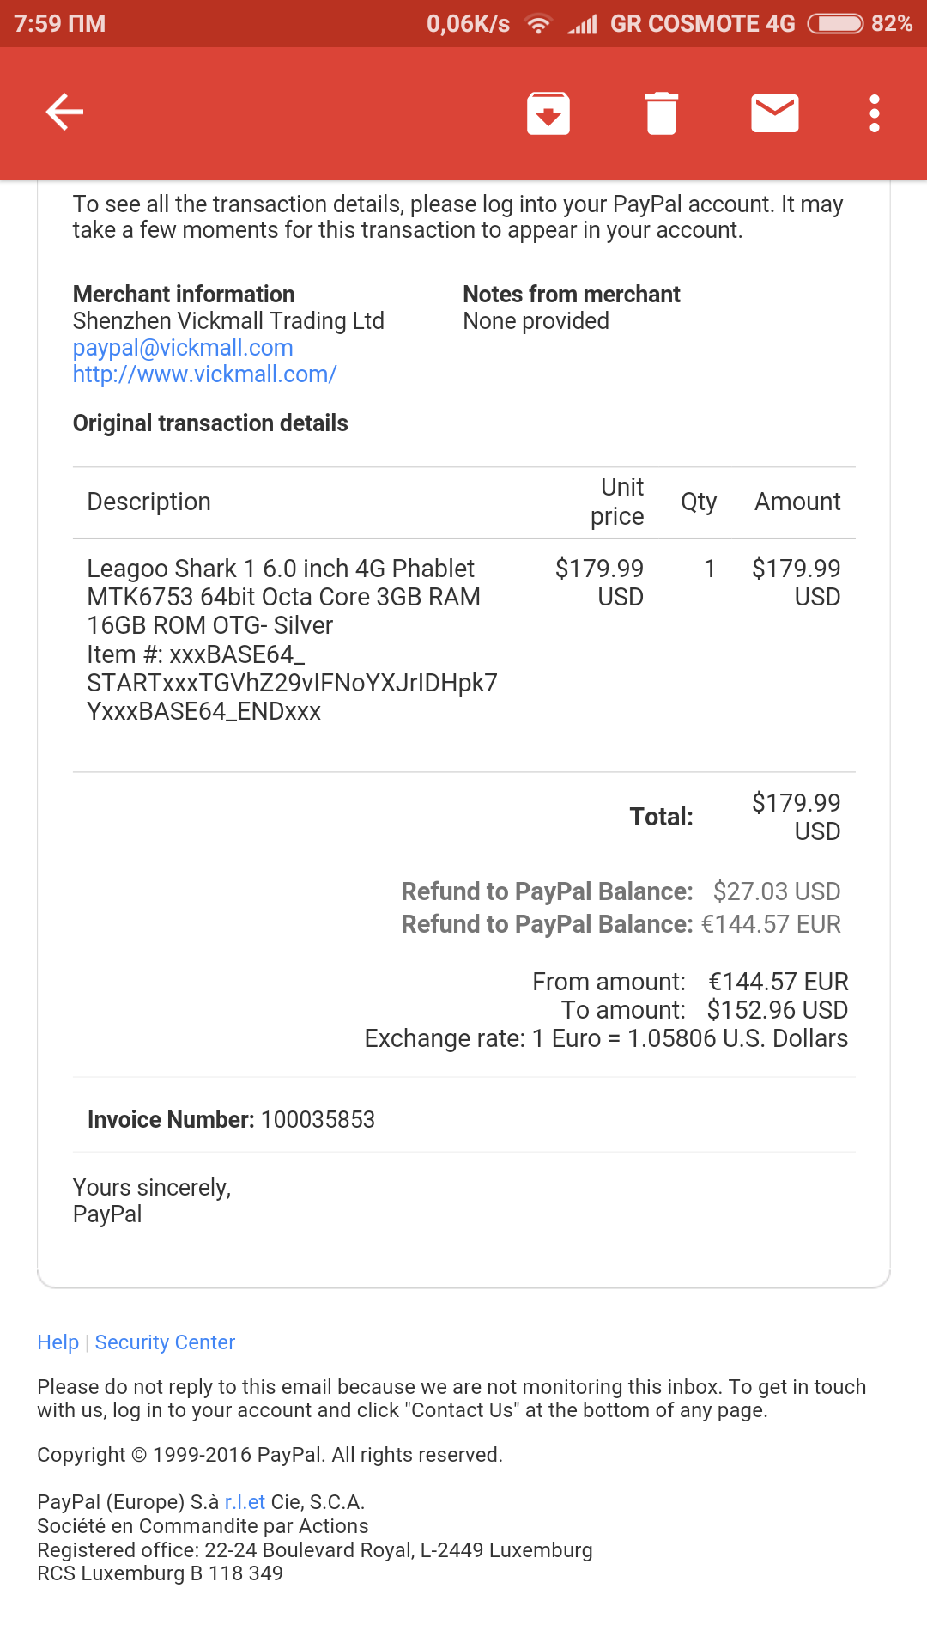Open http://www.vickmall.com/ website link
This screenshot has width=927, height=1649.
click(204, 374)
